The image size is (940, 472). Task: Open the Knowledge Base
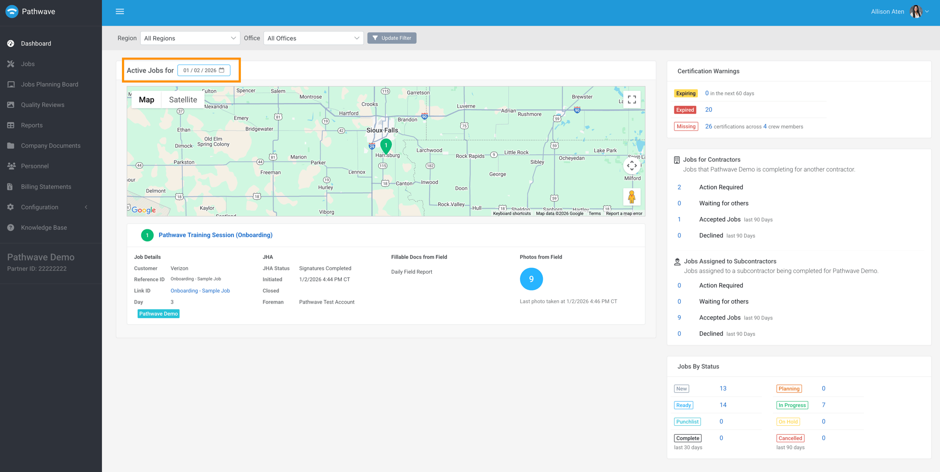click(x=43, y=227)
